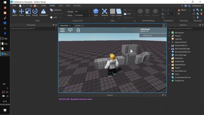This screenshot has height=115, width=204.
Task: Close the Script tab
Action: (x=82, y=26)
